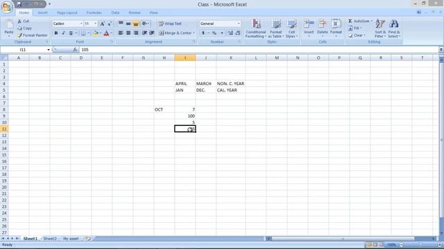
Task: Open Name Box dropdown arrow
Action: pyautogui.click(x=49, y=50)
